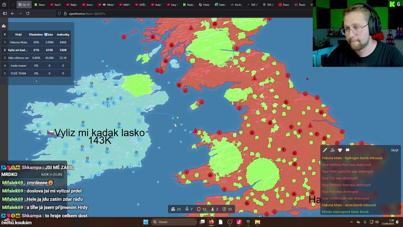Click 'Missile intercepted Atom Bomb' message

345,212
